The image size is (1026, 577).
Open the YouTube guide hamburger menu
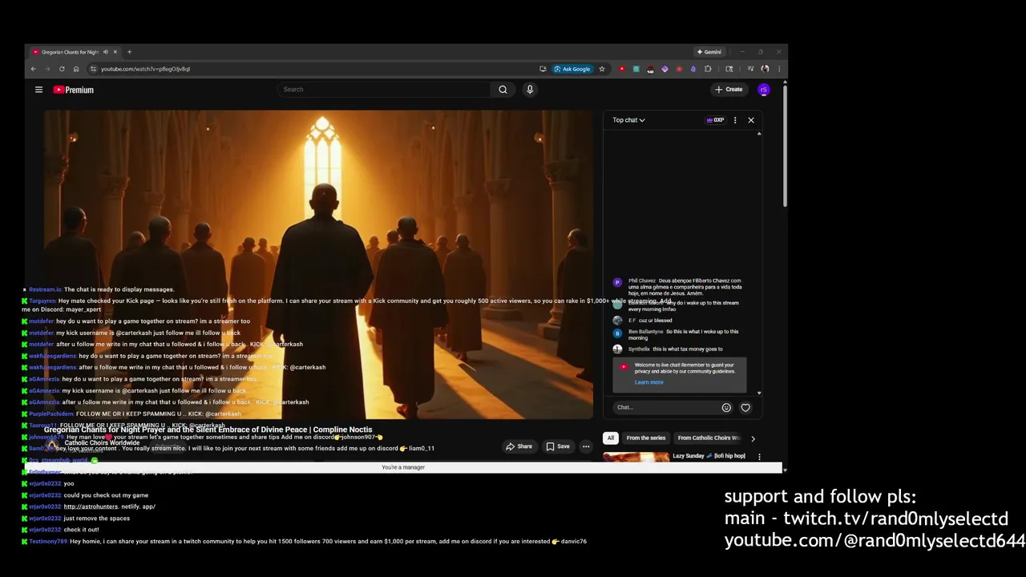38,90
